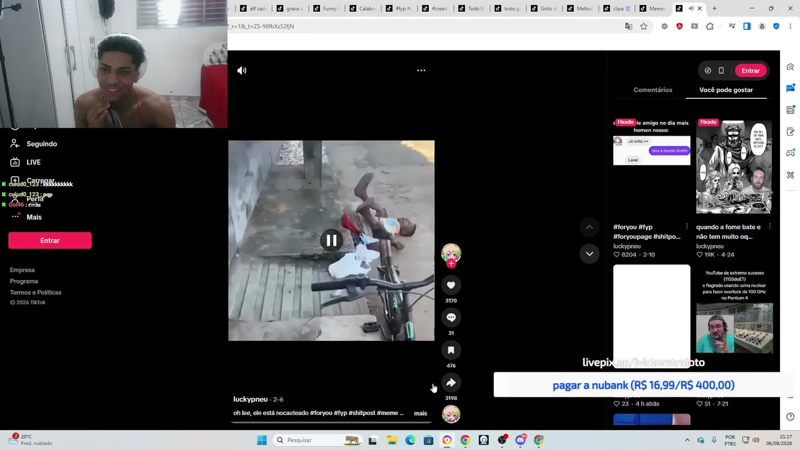
Task: Go to the next video arrow
Action: tap(589, 254)
